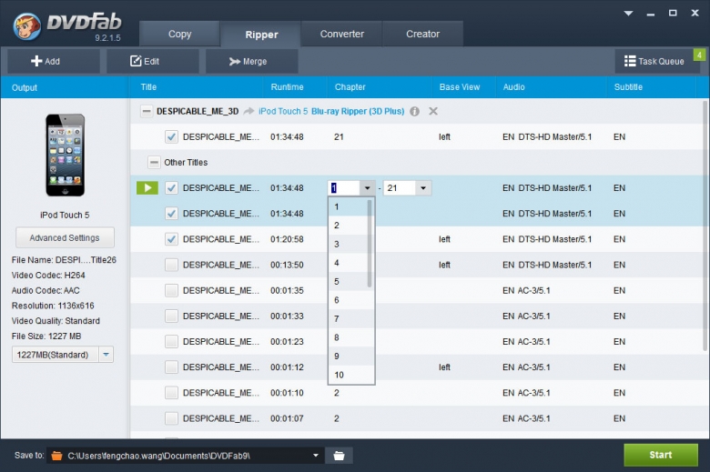Expand the 1227MB(Standard) size dropdown
710x472 pixels.
106,355
